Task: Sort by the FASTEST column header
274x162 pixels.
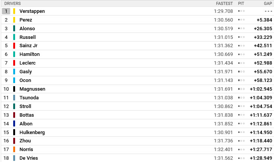Action: click(224, 3)
